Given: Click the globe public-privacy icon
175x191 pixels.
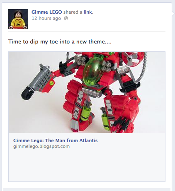Looking at the screenshot, I should (66, 18).
